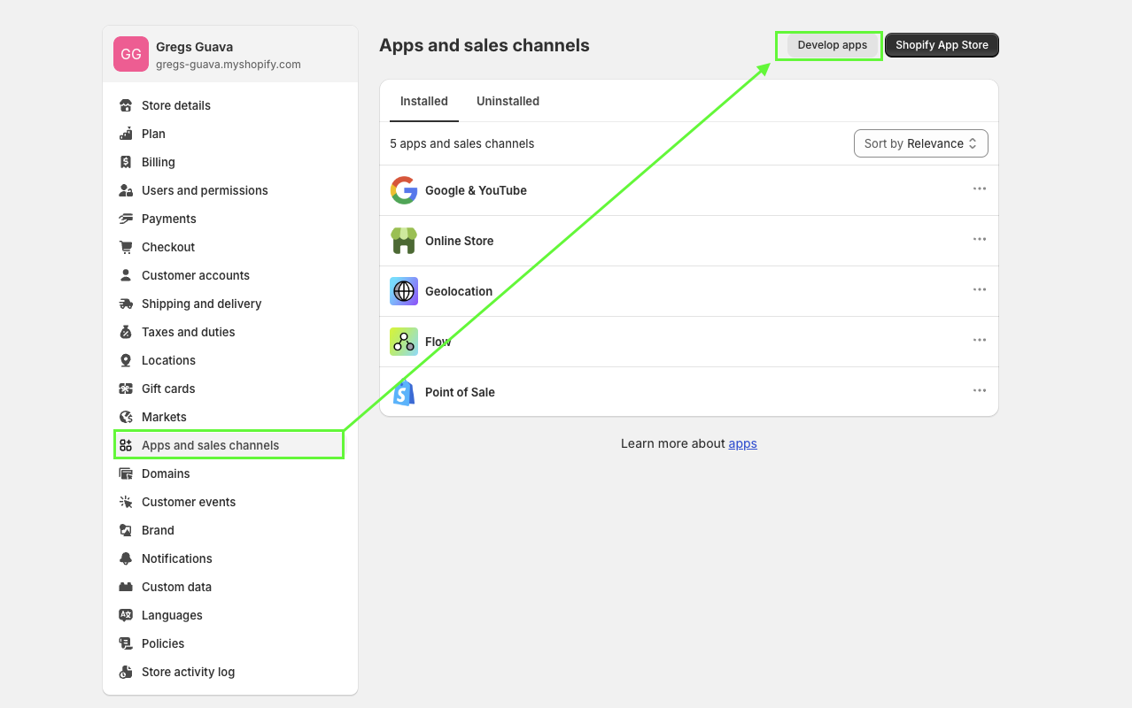Select Apps and sales channels menu item
Viewport: 1132px width, 708px height.
[230, 445]
